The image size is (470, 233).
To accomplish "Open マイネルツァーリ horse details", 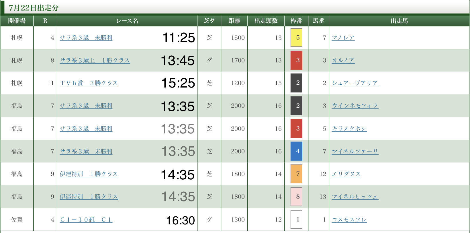I will [x=355, y=151].
